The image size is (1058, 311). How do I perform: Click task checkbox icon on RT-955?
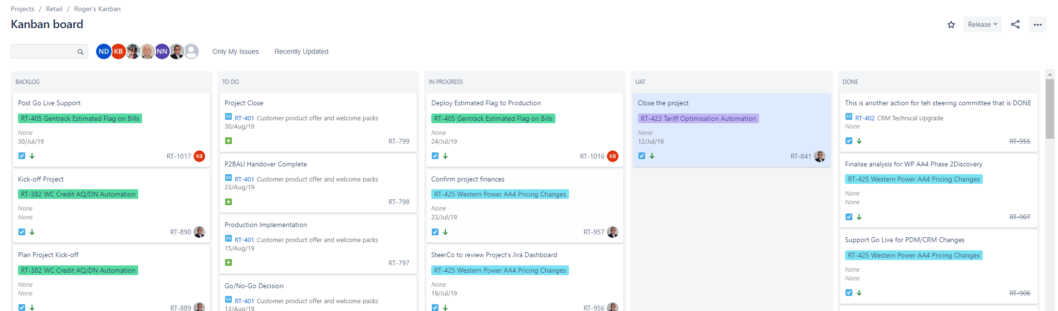849,141
